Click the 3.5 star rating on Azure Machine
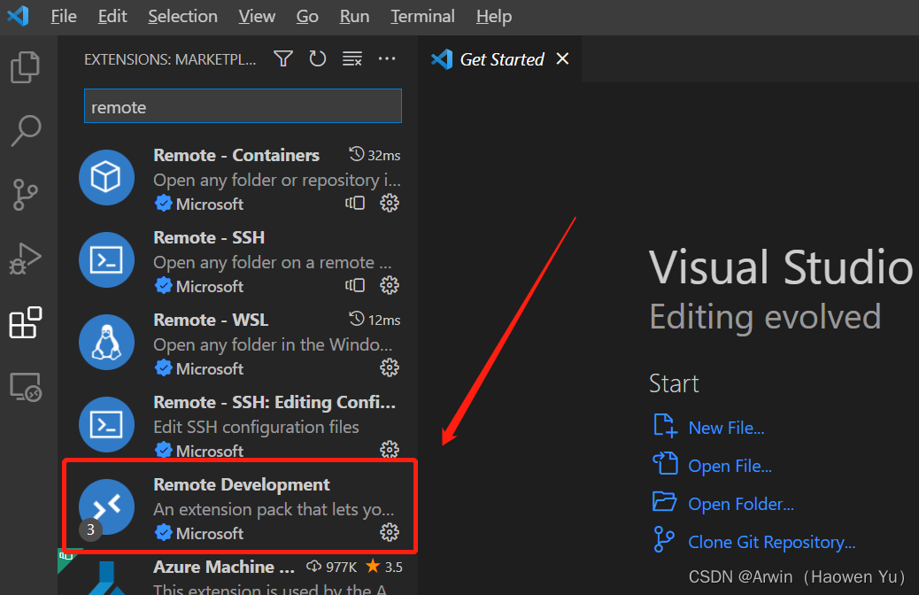This screenshot has width=919, height=595. pyautogui.click(x=384, y=567)
